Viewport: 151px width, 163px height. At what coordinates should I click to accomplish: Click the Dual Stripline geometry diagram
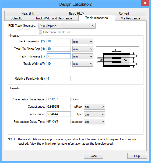pyautogui.click(x=118, y=60)
